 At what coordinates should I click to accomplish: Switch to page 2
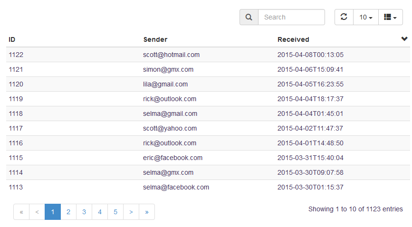[68, 212]
